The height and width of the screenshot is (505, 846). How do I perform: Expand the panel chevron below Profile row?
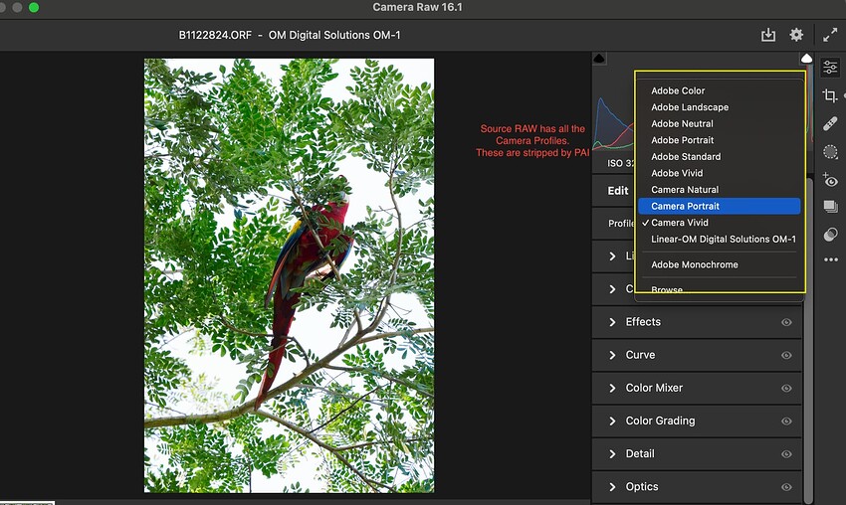(612, 256)
